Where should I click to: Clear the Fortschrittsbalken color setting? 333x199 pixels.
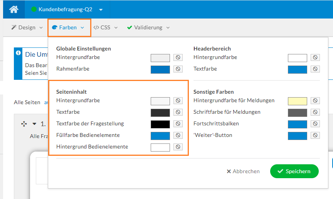click(315, 124)
